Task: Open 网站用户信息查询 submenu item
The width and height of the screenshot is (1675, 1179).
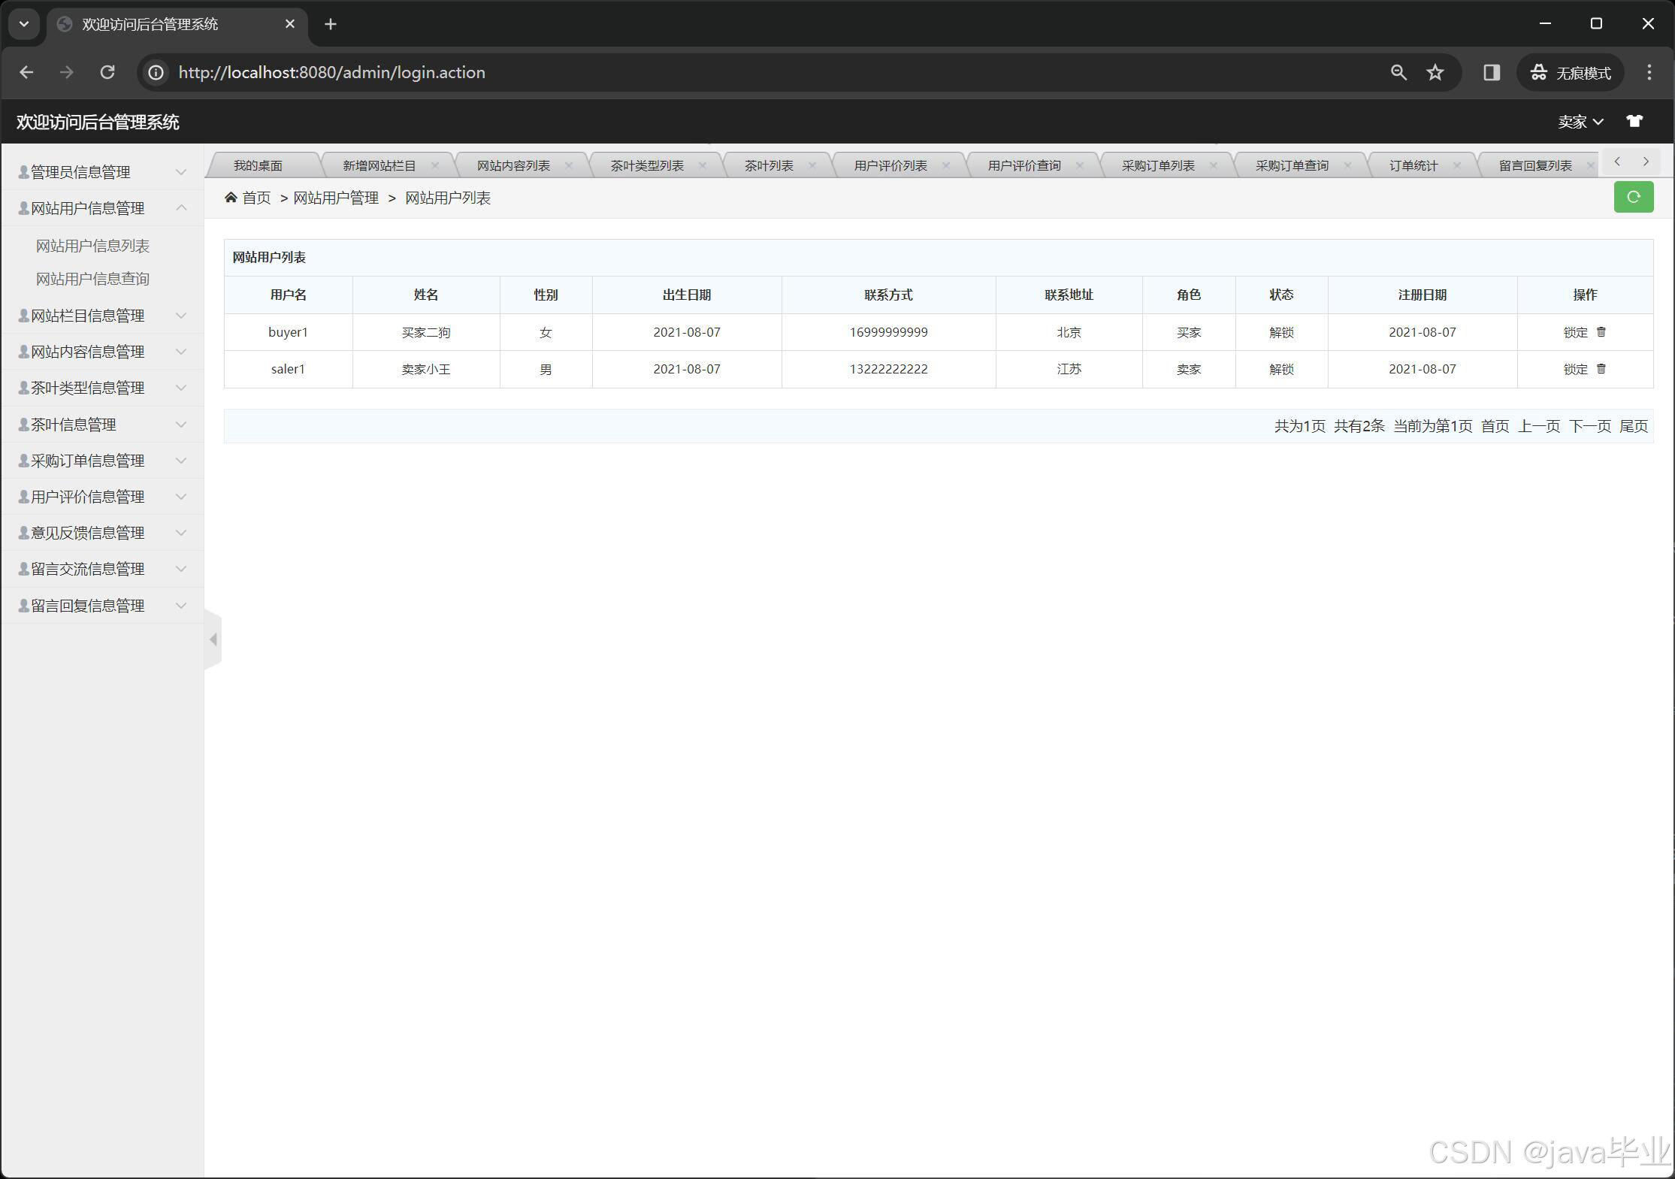Action: 92,279
